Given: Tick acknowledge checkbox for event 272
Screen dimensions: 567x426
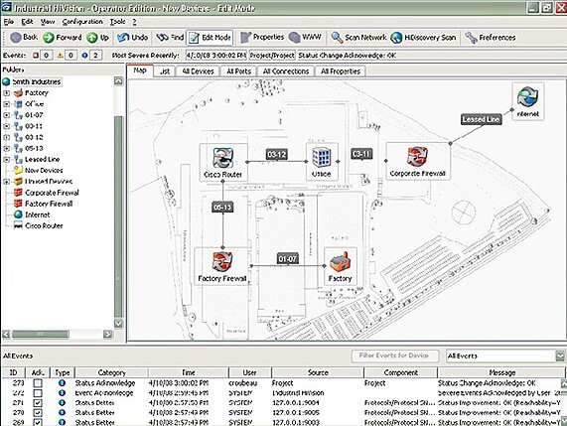Looking at the screenshot, I should pos(38,393).
